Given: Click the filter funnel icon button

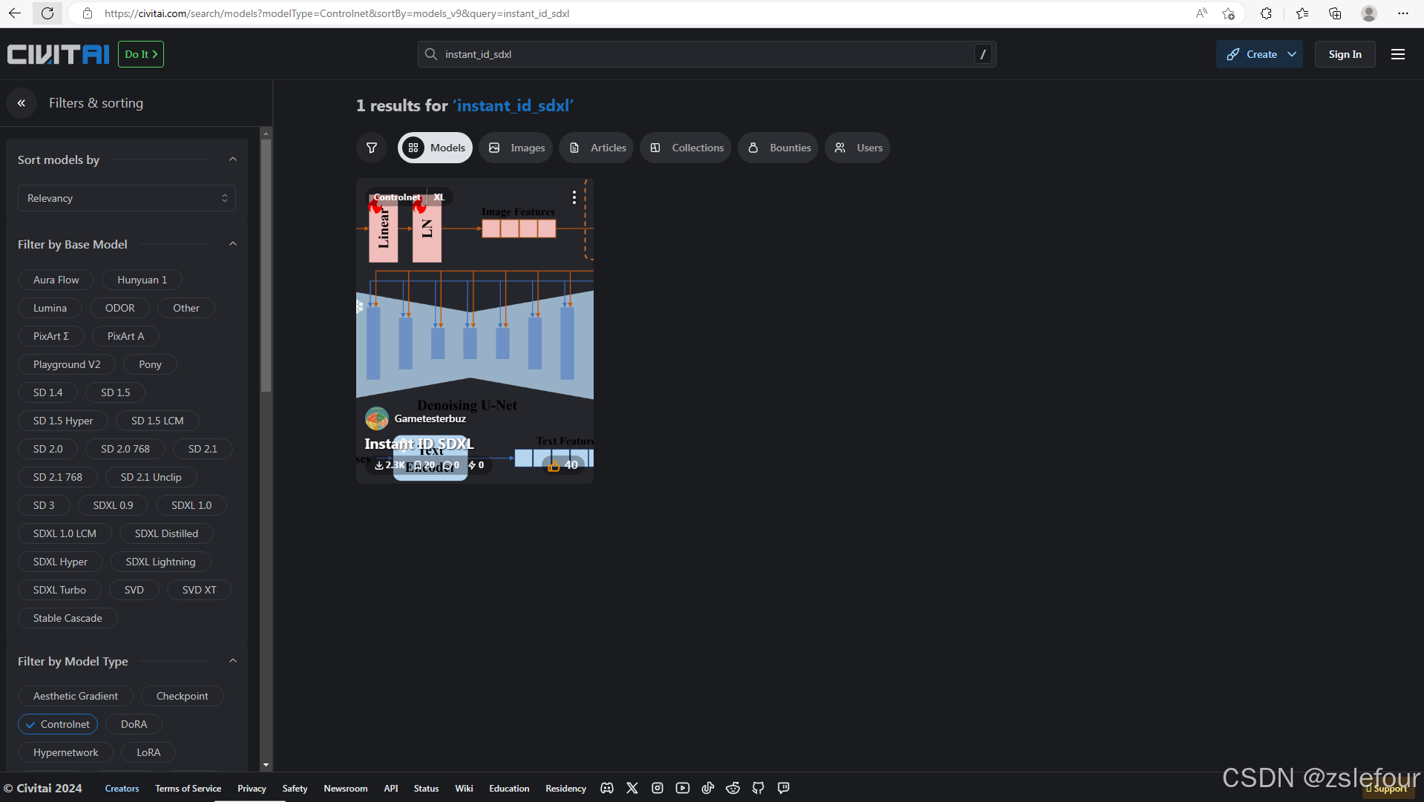Looking at the screenshot, I should point(372,148).
